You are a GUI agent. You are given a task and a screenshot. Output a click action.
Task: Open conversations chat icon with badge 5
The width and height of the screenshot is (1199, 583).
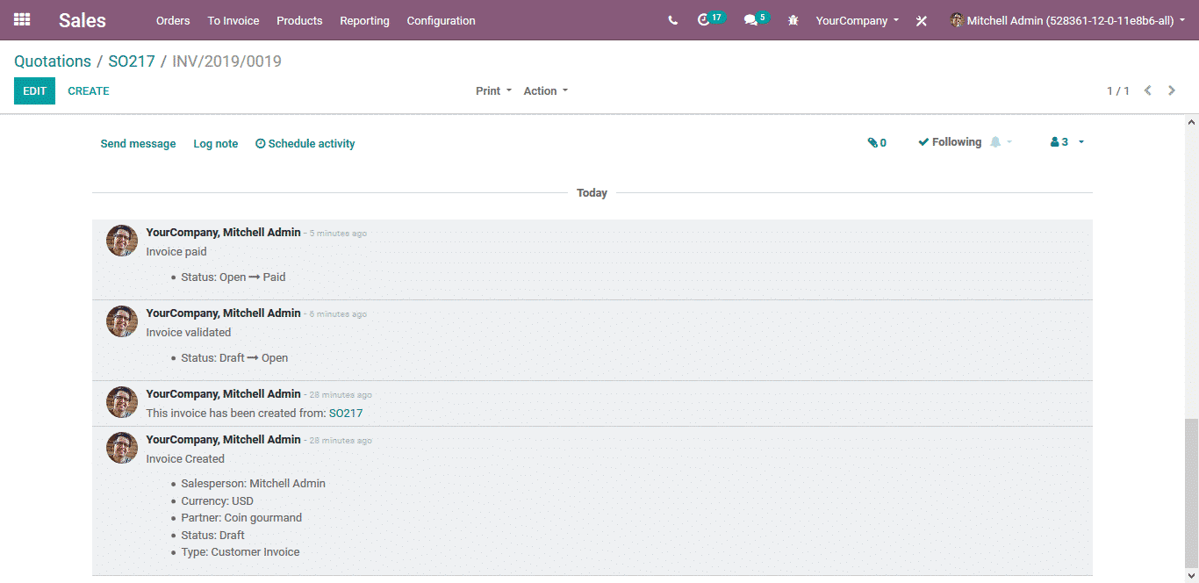click(750, 20)
